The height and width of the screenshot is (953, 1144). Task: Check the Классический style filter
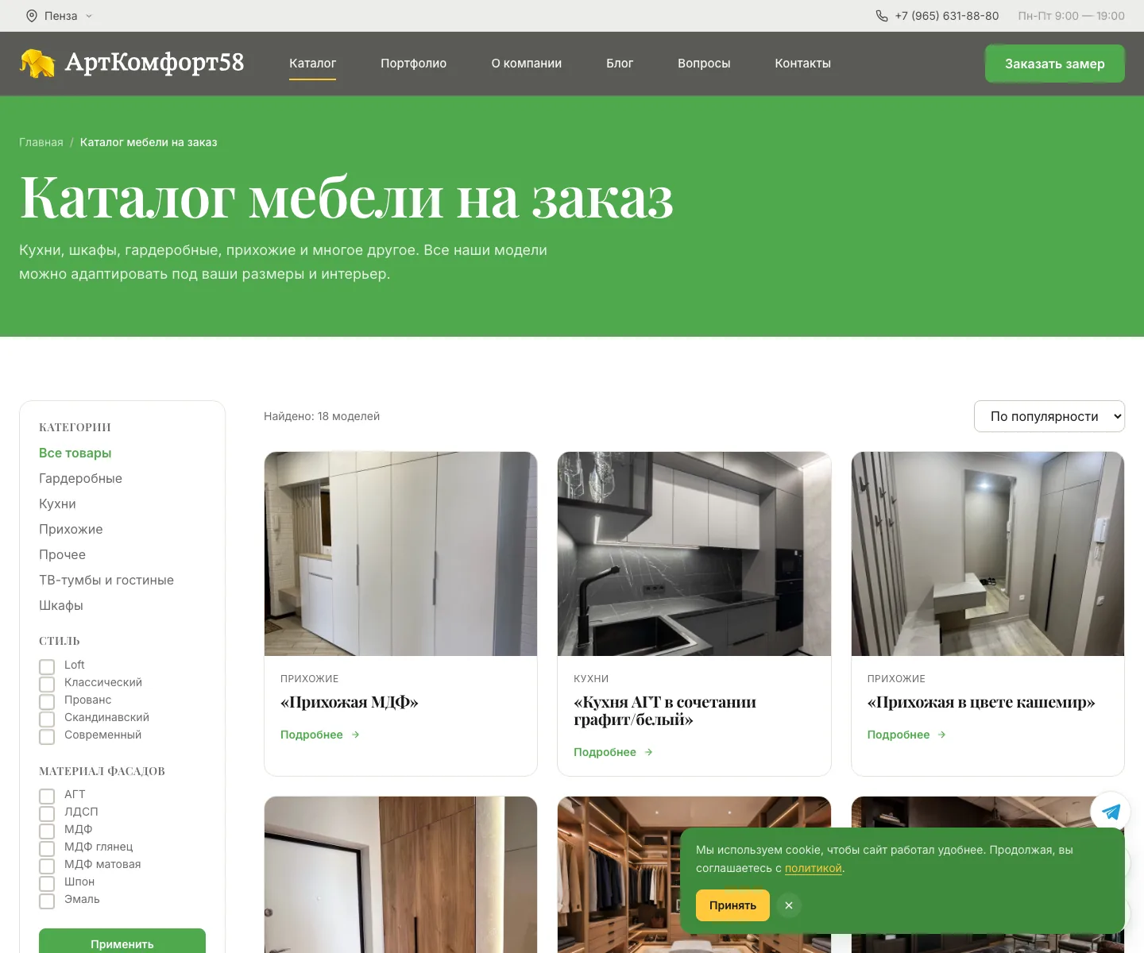point(47,684)
